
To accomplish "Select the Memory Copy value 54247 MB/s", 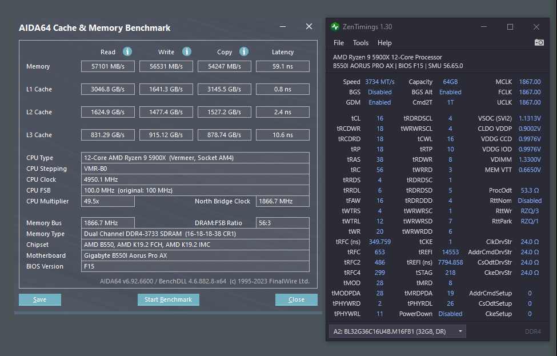I will pyautogui.click(x=225, y=66).
